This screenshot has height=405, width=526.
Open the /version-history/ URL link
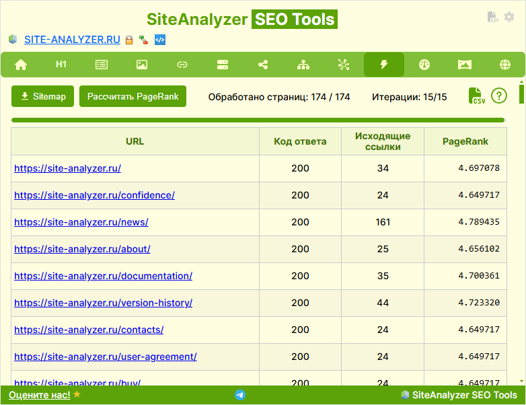point(104,303)
